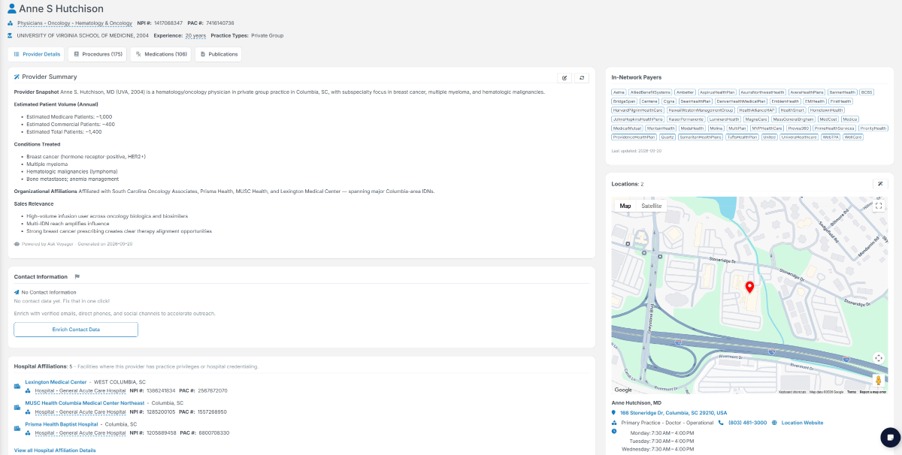Click the 20 years experience value
902x455 pixels.
(x=195, y=35)
